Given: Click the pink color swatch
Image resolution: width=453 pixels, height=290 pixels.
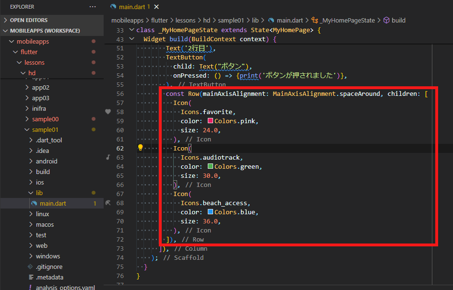Looking at the screenshot, I should coord(210,121).
